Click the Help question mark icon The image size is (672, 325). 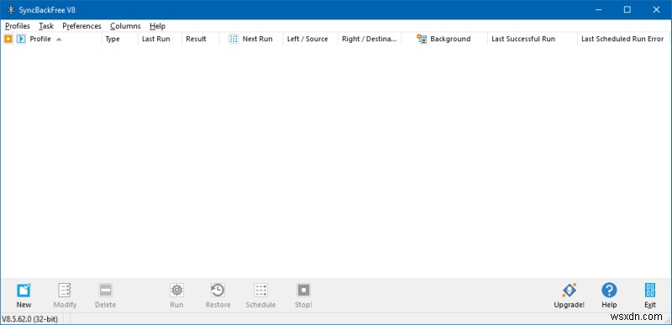pyautogui.click(x=609, y=291)
